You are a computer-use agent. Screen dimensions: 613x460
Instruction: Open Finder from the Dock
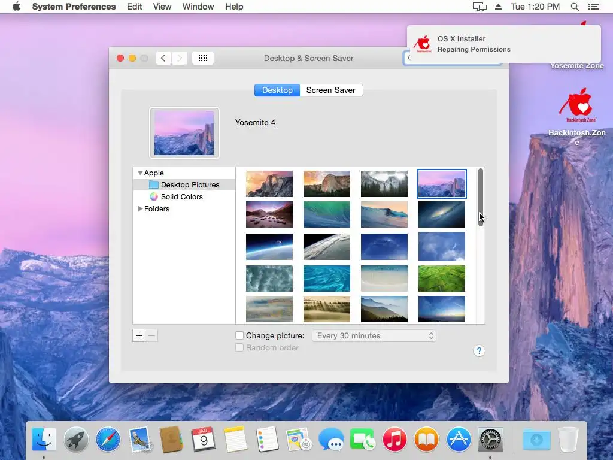click(43, 439)
